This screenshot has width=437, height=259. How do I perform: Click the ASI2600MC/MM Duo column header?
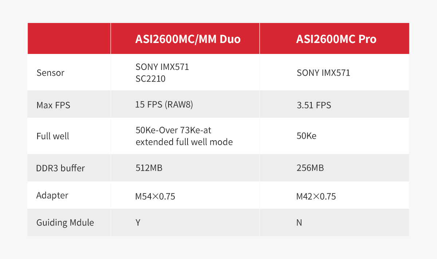[x=188, y=39]
